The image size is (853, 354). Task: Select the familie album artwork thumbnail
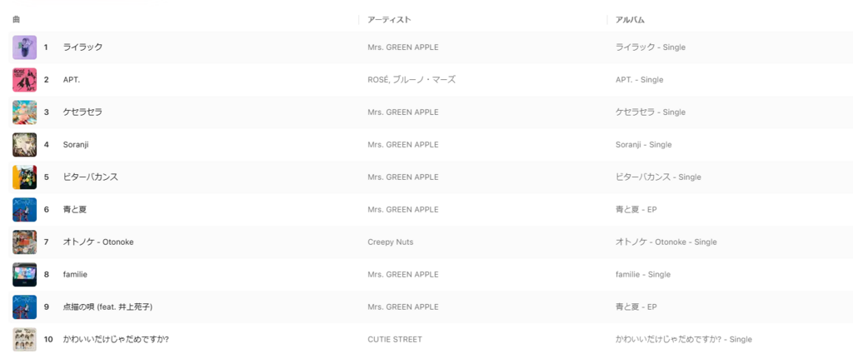[24, 275]
